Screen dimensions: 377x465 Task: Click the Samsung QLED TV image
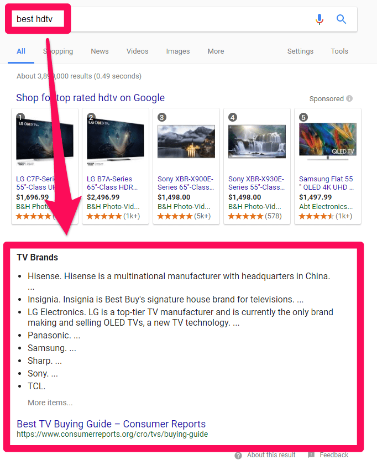coord(327,142)
